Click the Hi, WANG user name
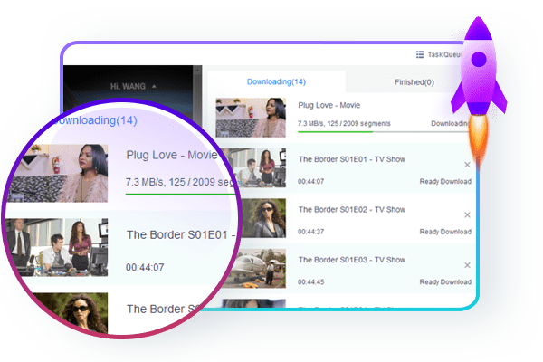This screenshot has height=362, width=543. pos(128,86)
